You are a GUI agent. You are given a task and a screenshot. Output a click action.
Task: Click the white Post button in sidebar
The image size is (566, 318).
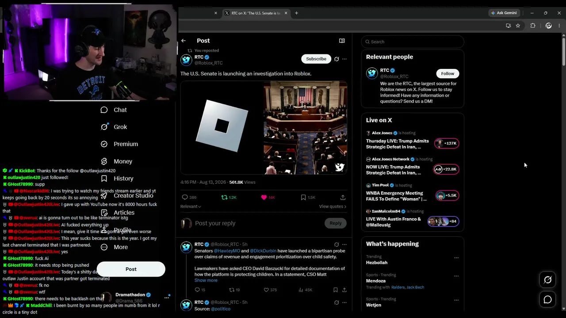131,269
